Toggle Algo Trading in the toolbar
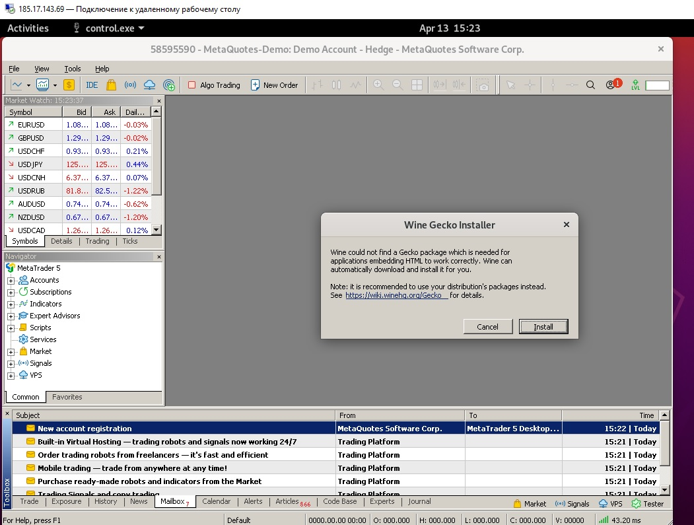This screenshot has width=694, height=525. (214, 85)
